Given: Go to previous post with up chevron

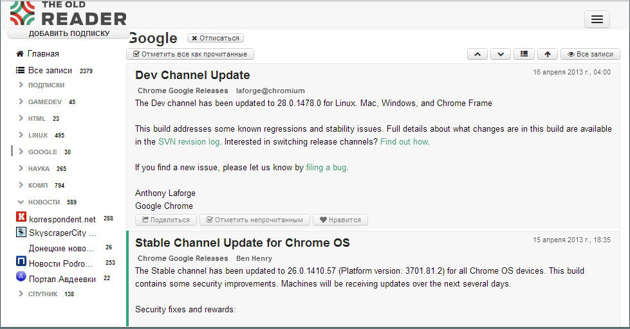Looking at the screenshot, I should pos(477,55).
